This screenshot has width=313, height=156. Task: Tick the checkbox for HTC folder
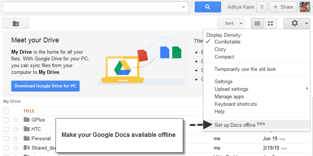click(6, 129)
